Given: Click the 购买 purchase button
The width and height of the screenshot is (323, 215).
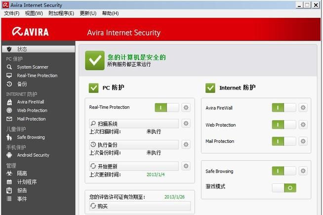Looking at the screenshot, I should (140, 206).
